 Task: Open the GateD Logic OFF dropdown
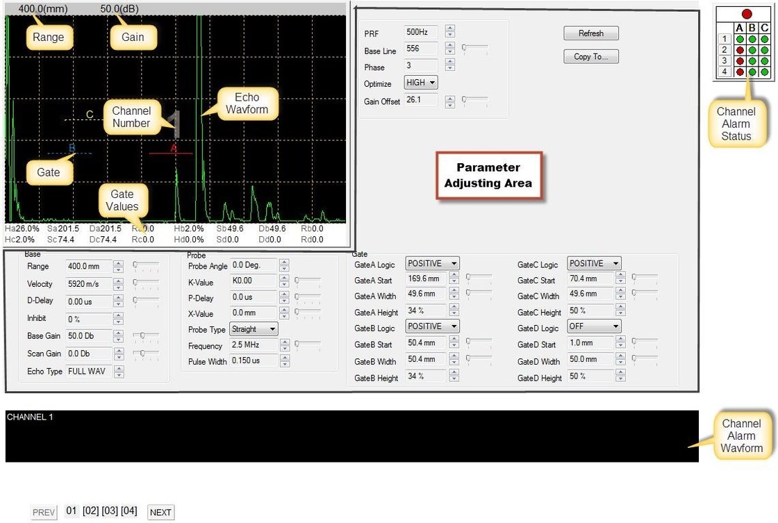click(x=594, y=326)
